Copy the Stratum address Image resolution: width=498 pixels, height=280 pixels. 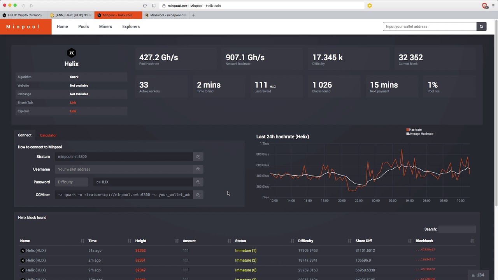(x=198, y=157)
